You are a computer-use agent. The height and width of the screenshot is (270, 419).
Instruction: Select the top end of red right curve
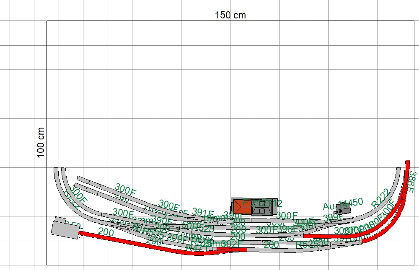(x=407, y=163)
